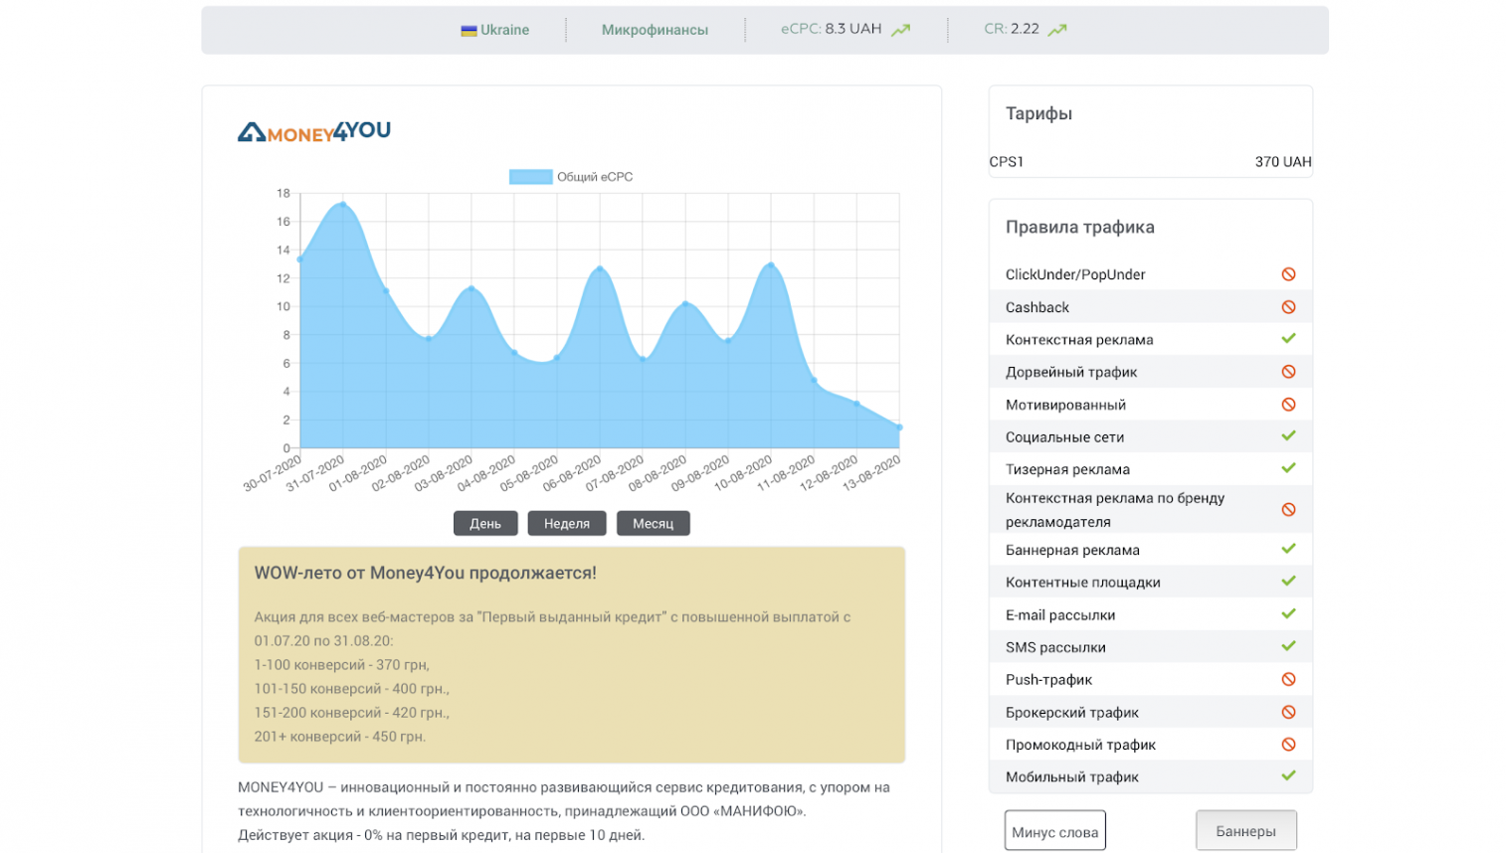The height and width of the screenshot is (853, 1506).
Task: Click the Money4You logo
Action: click(314, 131)
